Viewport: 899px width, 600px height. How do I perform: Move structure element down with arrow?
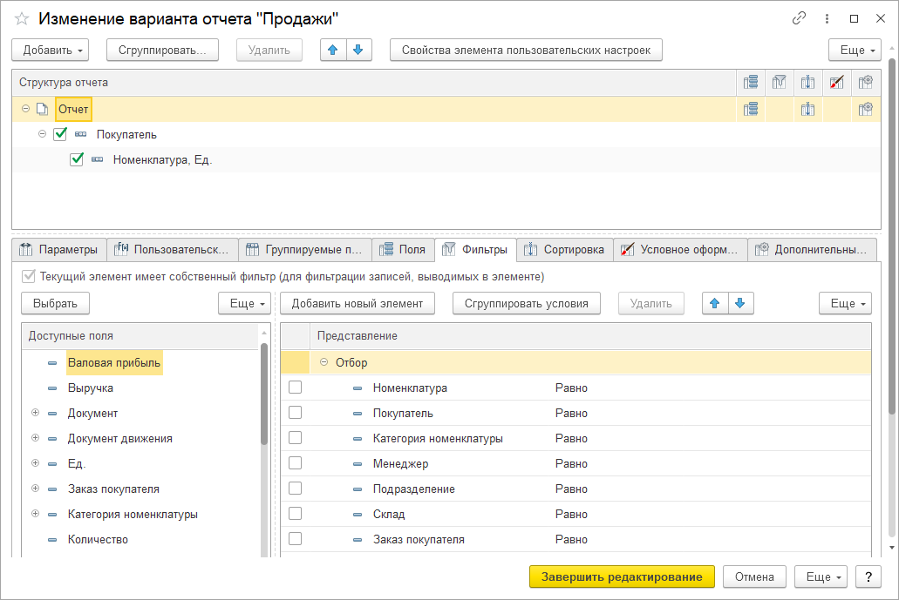point(358,50)
